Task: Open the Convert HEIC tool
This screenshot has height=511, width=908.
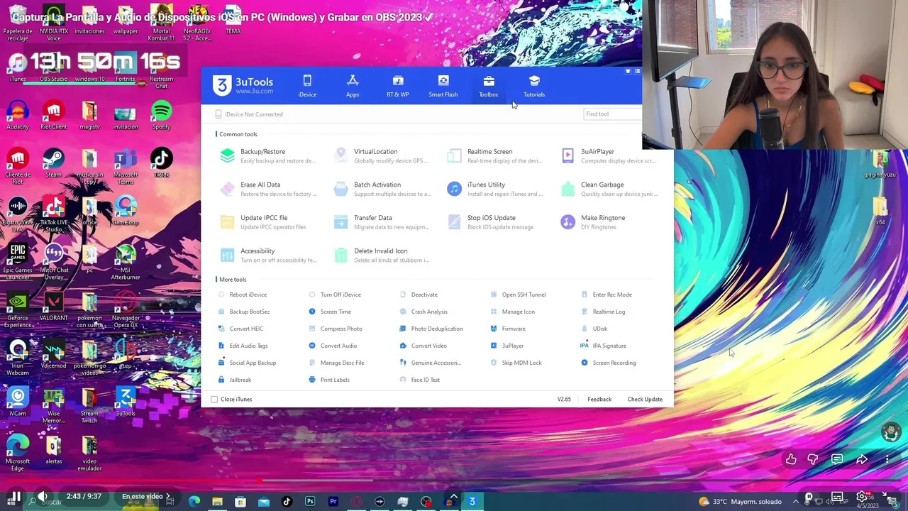Action: click(x=240, y=329)
